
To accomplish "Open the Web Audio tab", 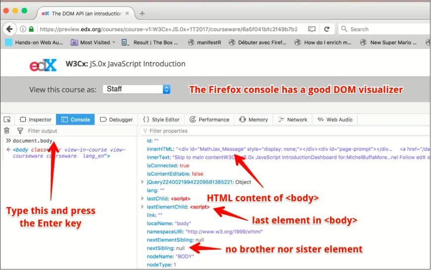I will point(335,119).
